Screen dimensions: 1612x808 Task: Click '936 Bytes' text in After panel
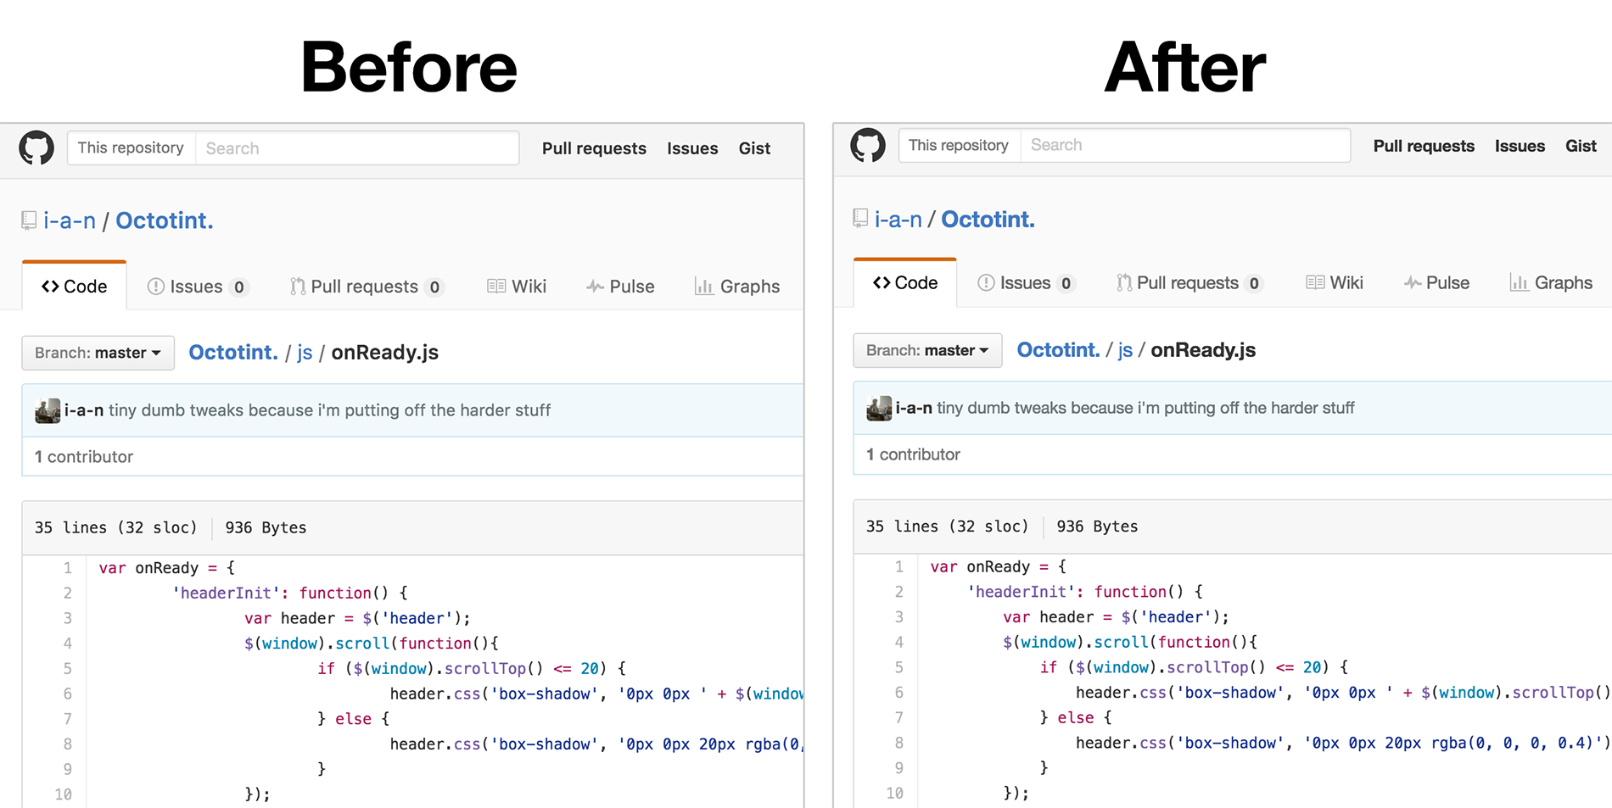click(1097, 527)
